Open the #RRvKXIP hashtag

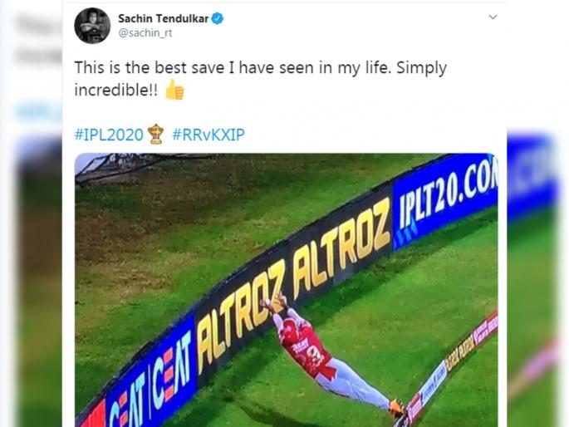[208, 135]
